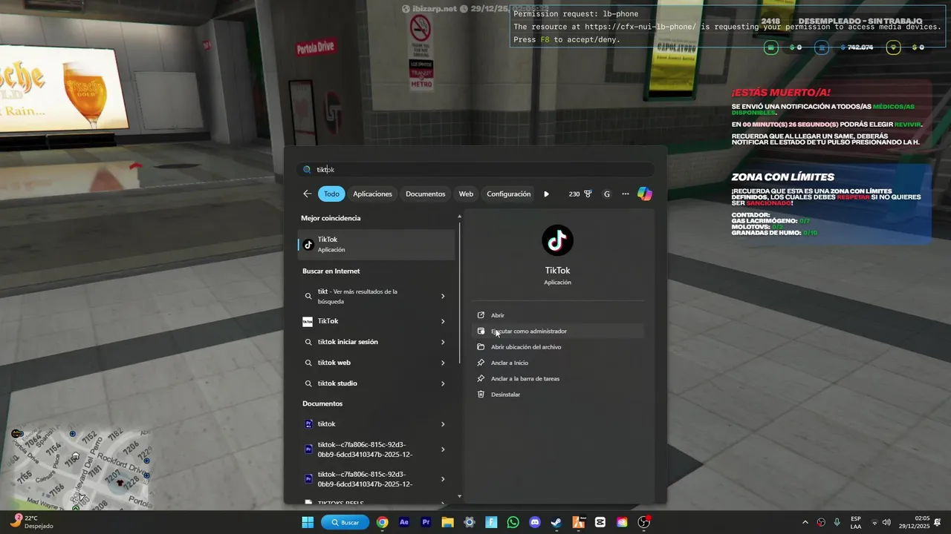This screenshot has height=534, width=951.
Task: Open the rewards points 230 trophy indicator
Action: (580, 194)
